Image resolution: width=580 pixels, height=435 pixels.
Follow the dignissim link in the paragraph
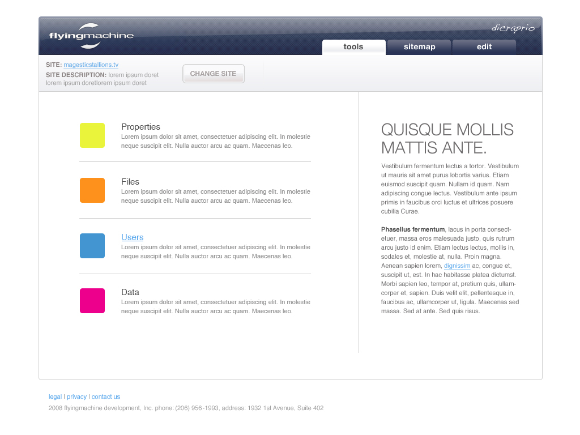coord(457,266)
